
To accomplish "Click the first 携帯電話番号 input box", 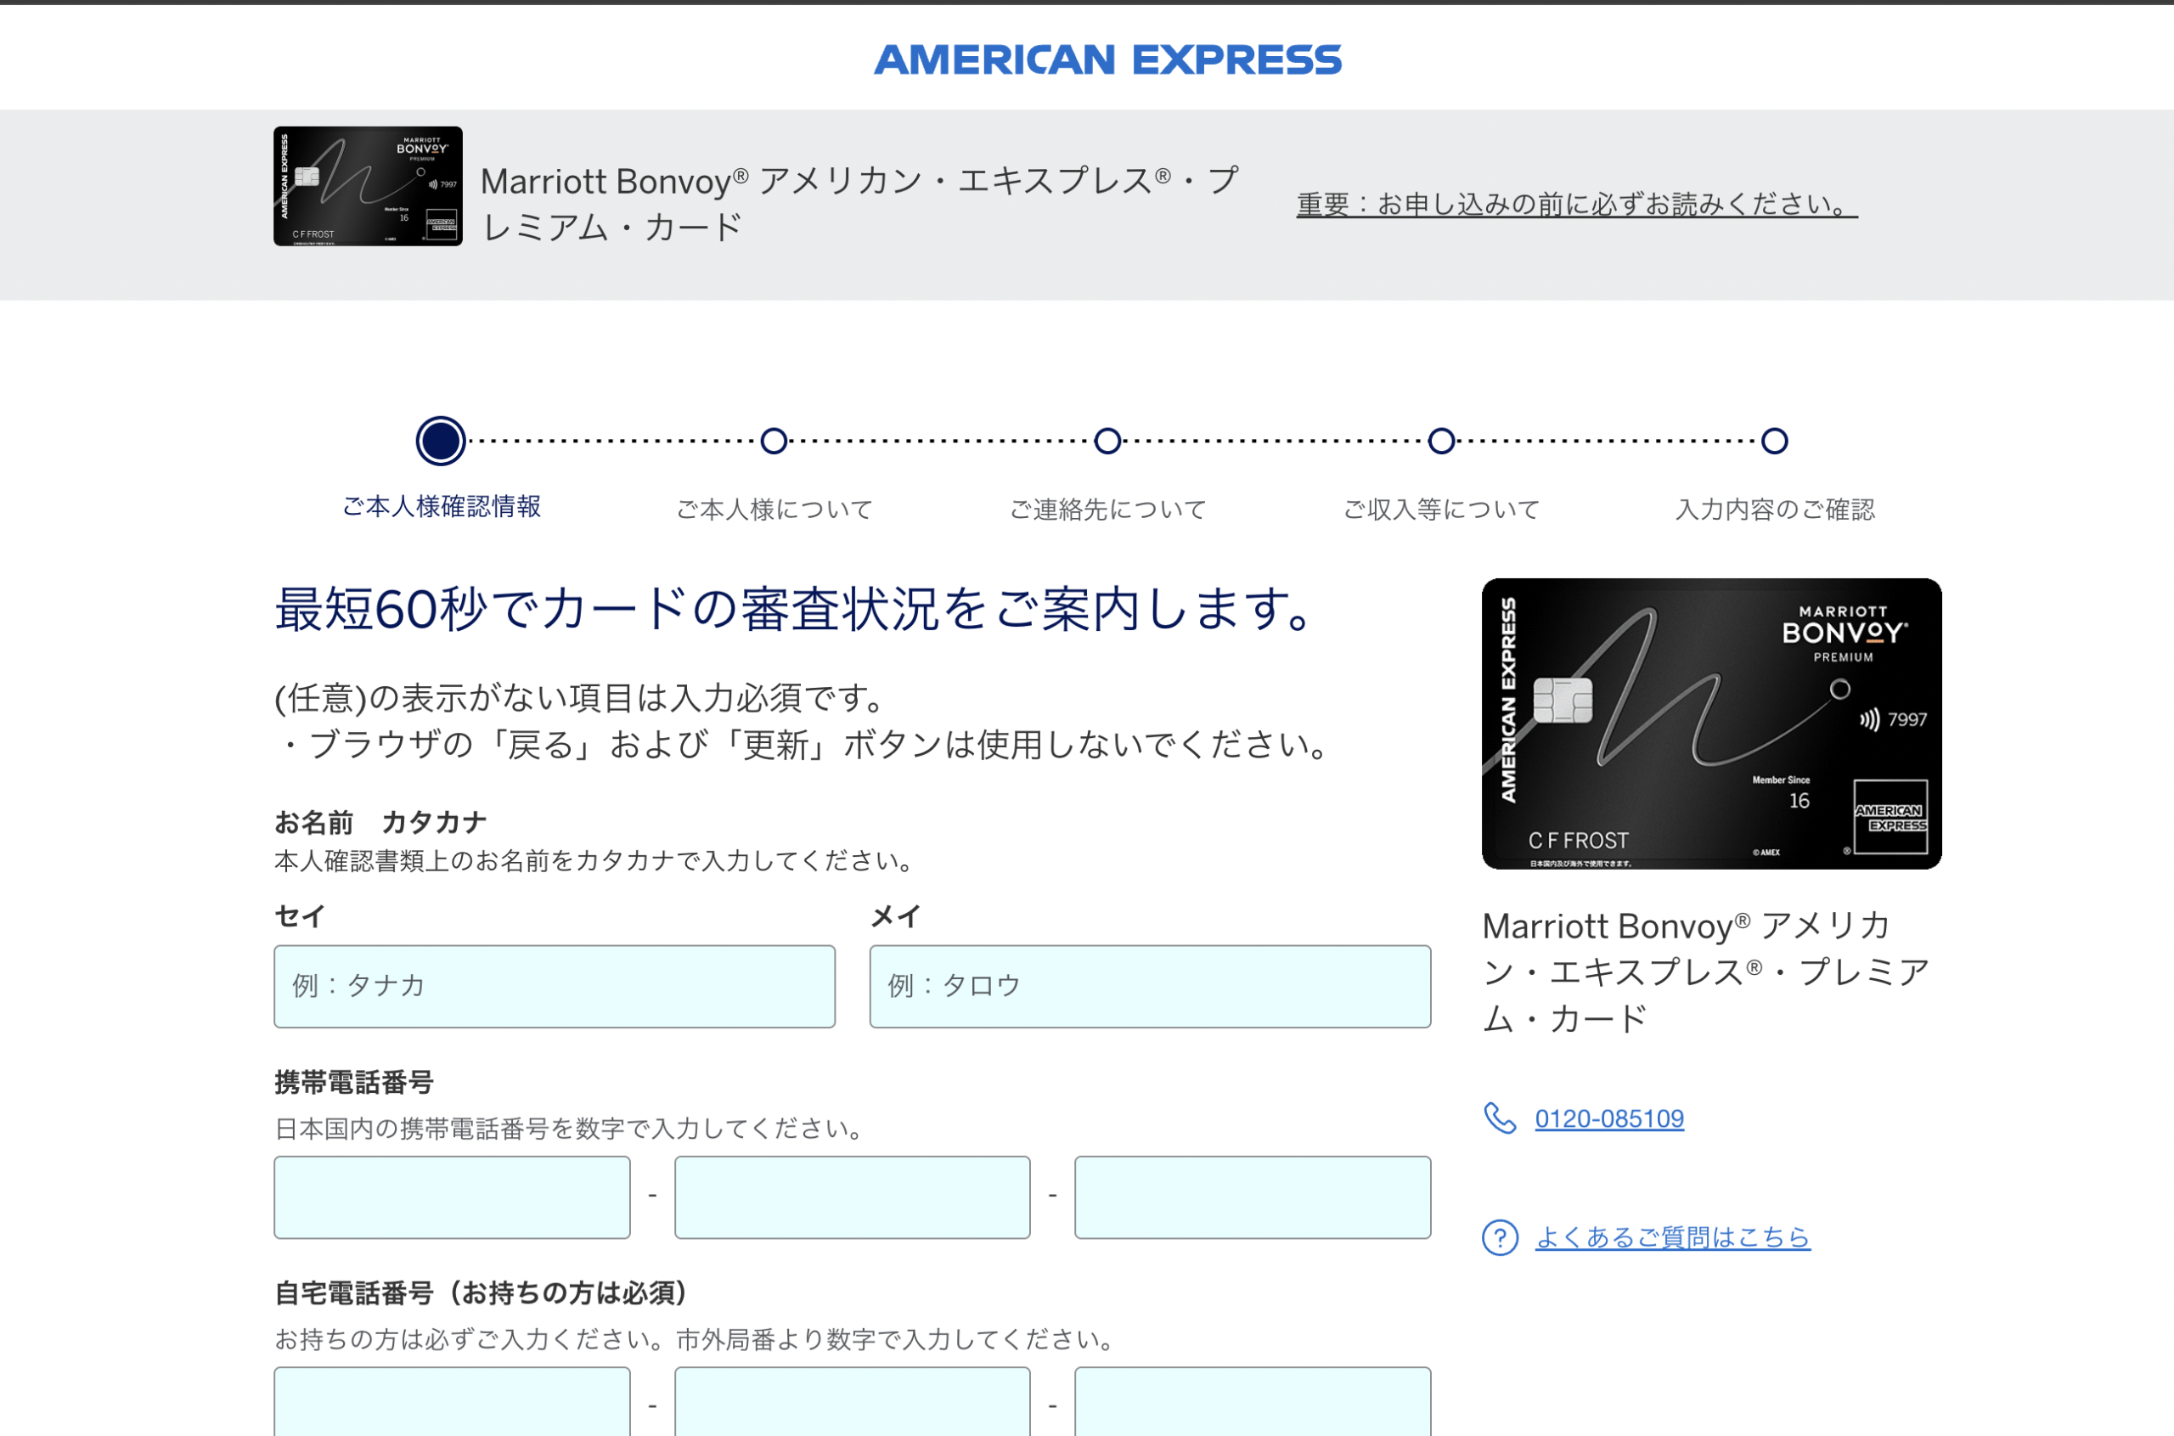I will click(x=452, y=1197).
